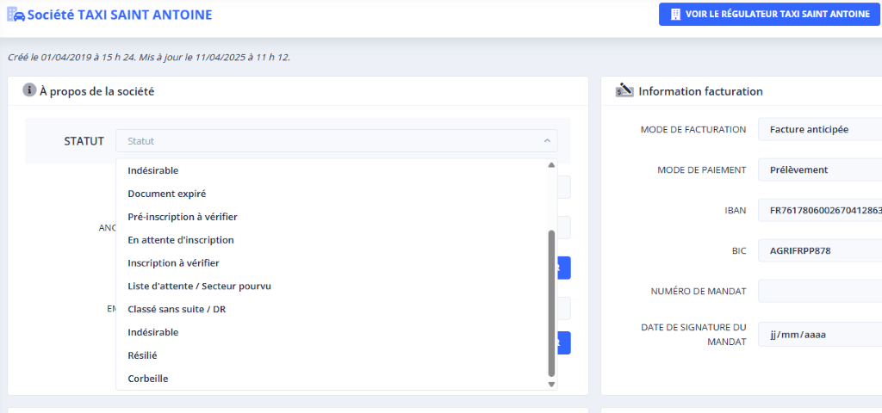Viewport: 882px width, 413px height.
Task: Choose Classé sans suite / DR status
Action: click(337, 309)
